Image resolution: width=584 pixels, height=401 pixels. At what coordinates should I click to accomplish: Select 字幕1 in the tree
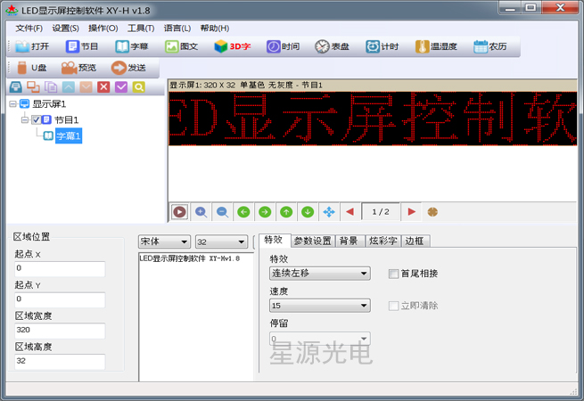click(69, 136)
